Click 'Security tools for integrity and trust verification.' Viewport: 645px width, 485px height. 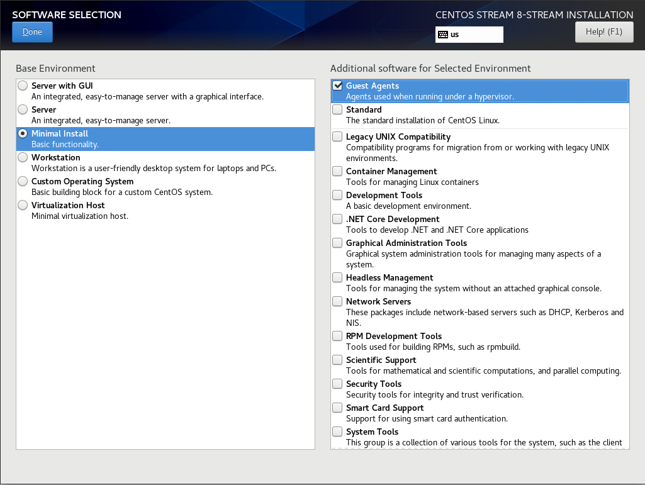pyautogui.click(x=435, y=394)
